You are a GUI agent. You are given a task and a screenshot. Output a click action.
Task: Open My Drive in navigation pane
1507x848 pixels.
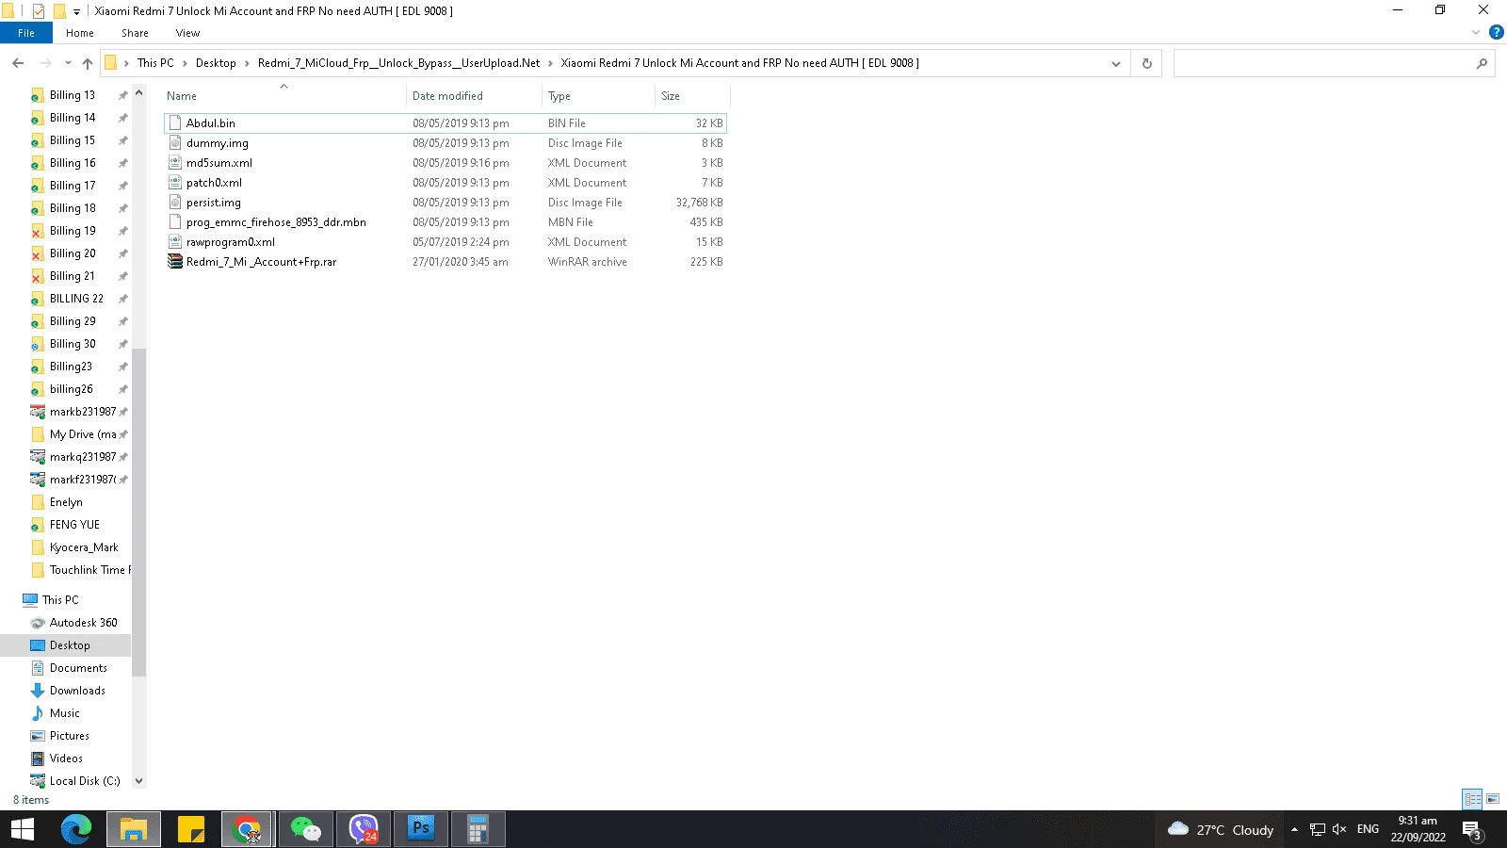[x=83, y=434]
